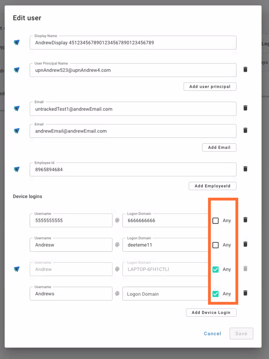
Task: Edit the andrewEmail@andrewEmail.com email field
Action: tap(133, 131)
